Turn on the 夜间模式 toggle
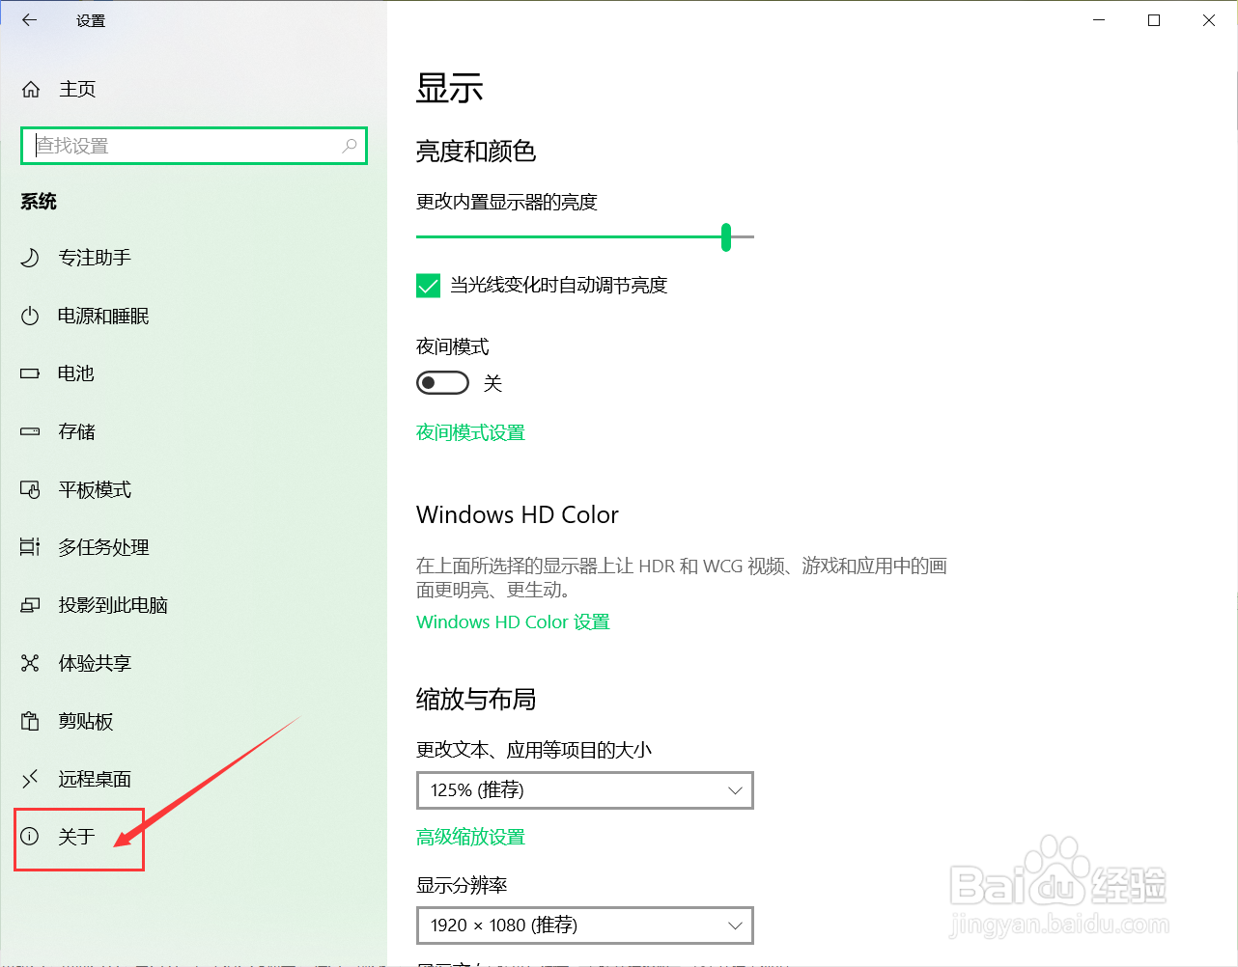Viewport: 1238px width, 967px height. [442, 382]
